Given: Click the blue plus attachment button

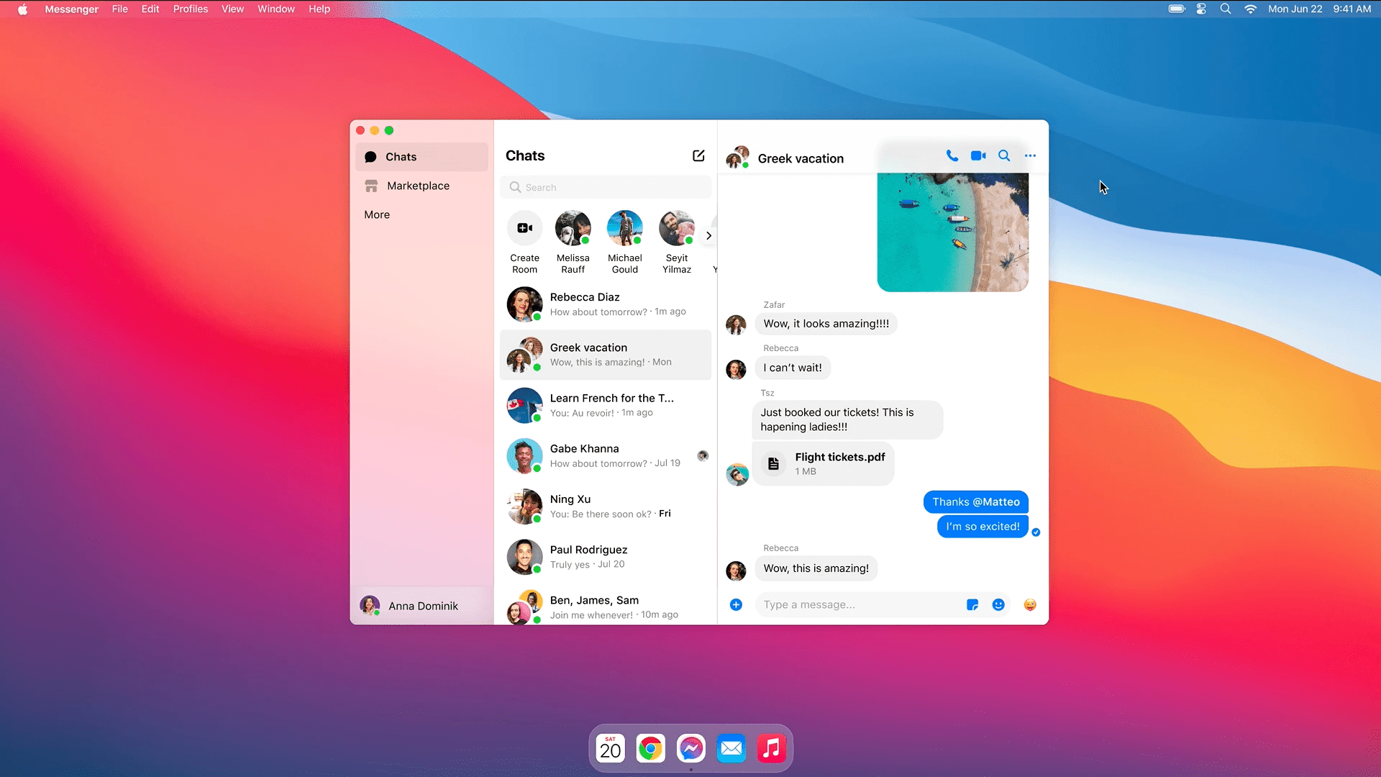Looking at the screenshot, I should [736, 605].
